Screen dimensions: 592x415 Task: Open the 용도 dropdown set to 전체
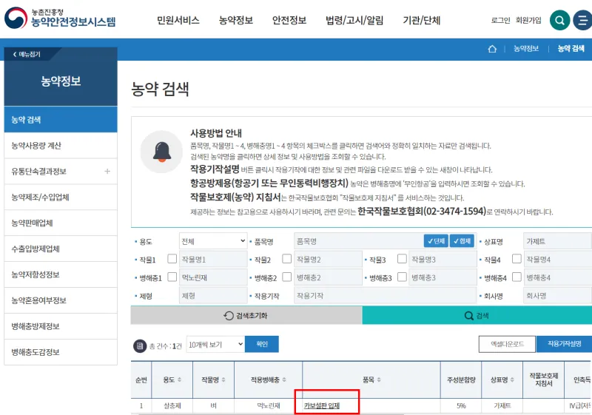pyautogui.click(x=213, y=241)
